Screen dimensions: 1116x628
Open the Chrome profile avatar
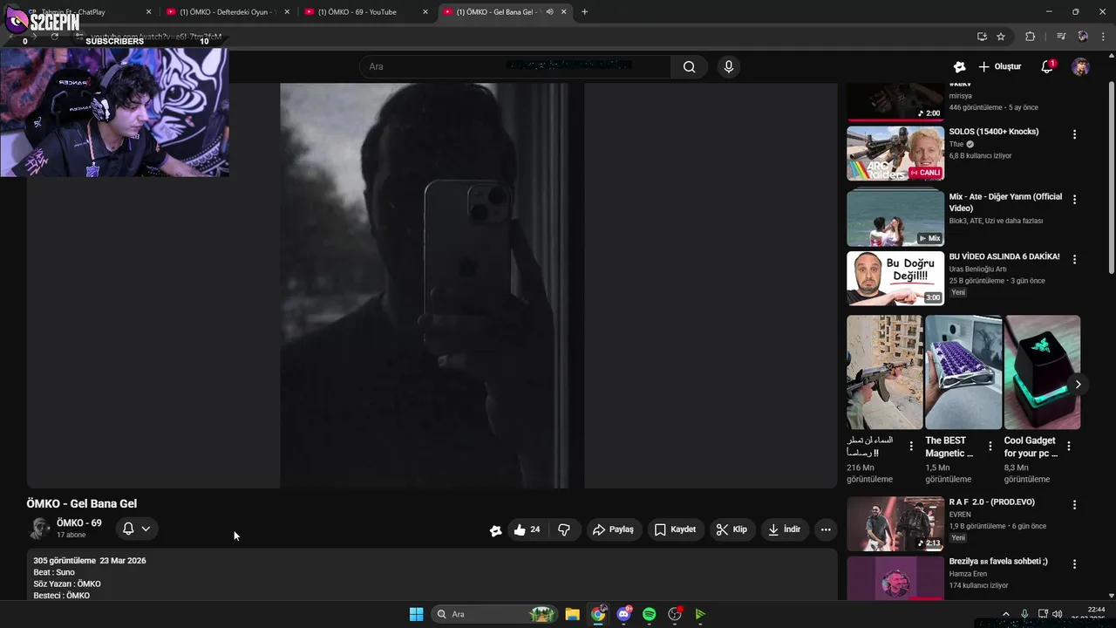pos(1083,37)
